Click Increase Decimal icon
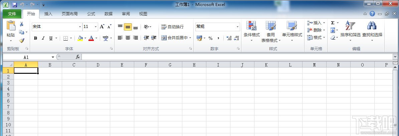 (x=229, y=38)
